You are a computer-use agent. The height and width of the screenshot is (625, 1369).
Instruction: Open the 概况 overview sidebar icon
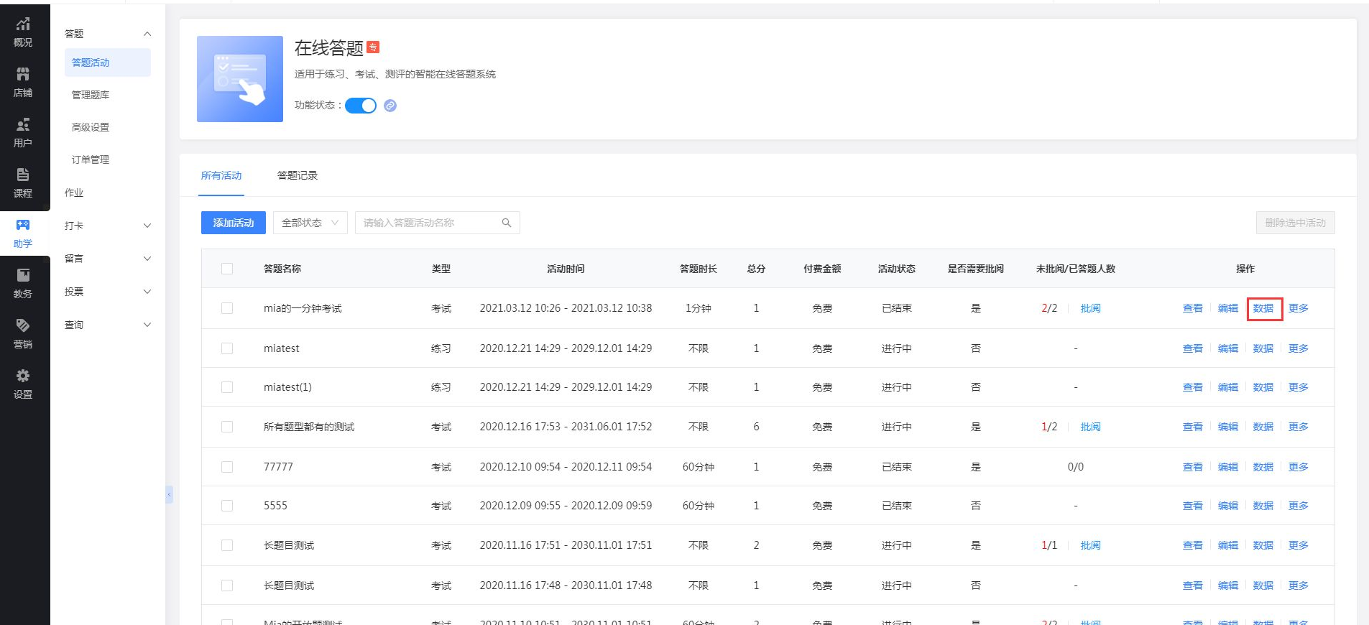tap(23, 32)
